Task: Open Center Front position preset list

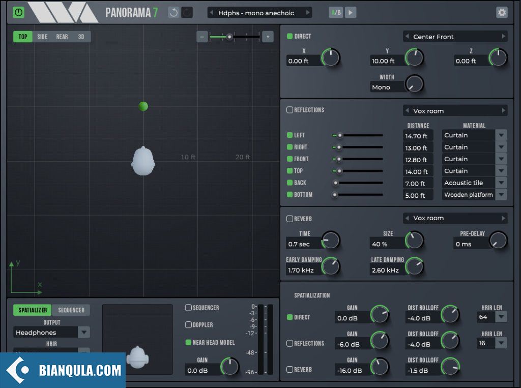Action: point(455,37)
